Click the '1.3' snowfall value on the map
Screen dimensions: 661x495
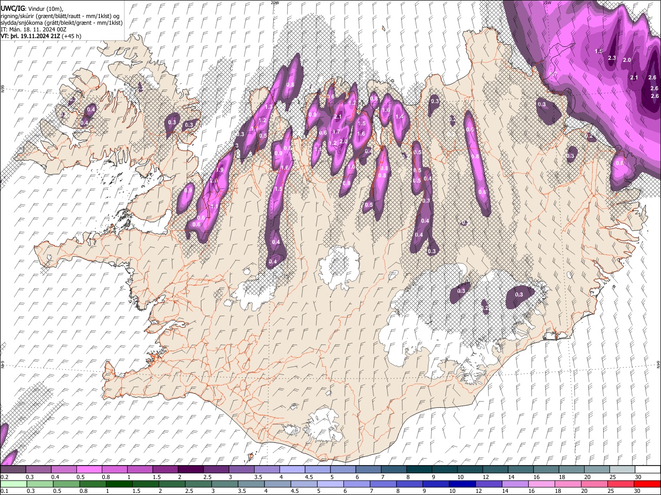pos(269,107)
